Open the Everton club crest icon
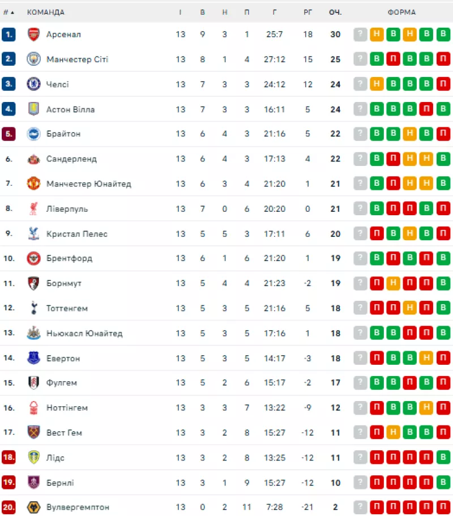Screen dimensions: 453x516 pos(33,358)
